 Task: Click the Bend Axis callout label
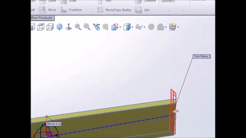[x=54, y=124]
